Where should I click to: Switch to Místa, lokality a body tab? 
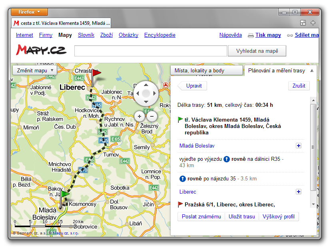pyautogui.click(x=206, y=70)
